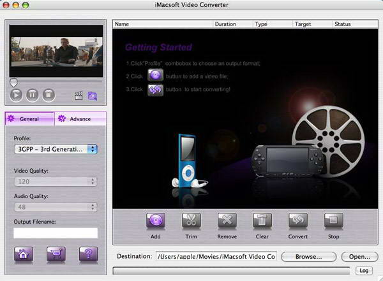Click the Remove X icon

click(x=227, y=220)
